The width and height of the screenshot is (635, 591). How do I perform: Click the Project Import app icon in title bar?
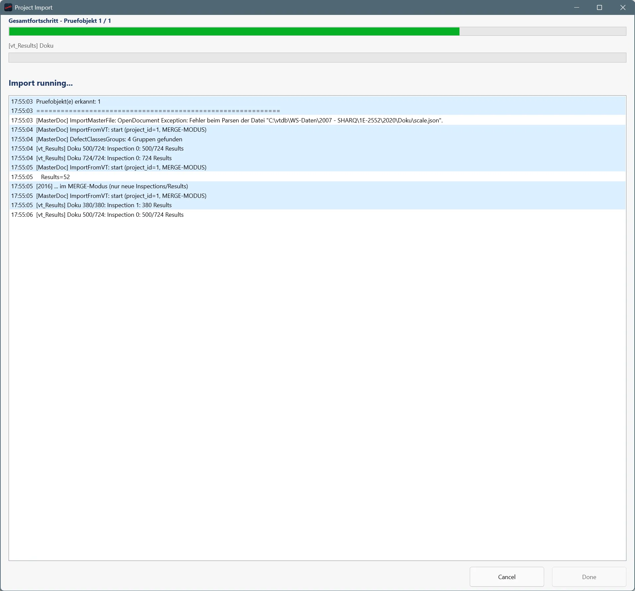point(8,7)
